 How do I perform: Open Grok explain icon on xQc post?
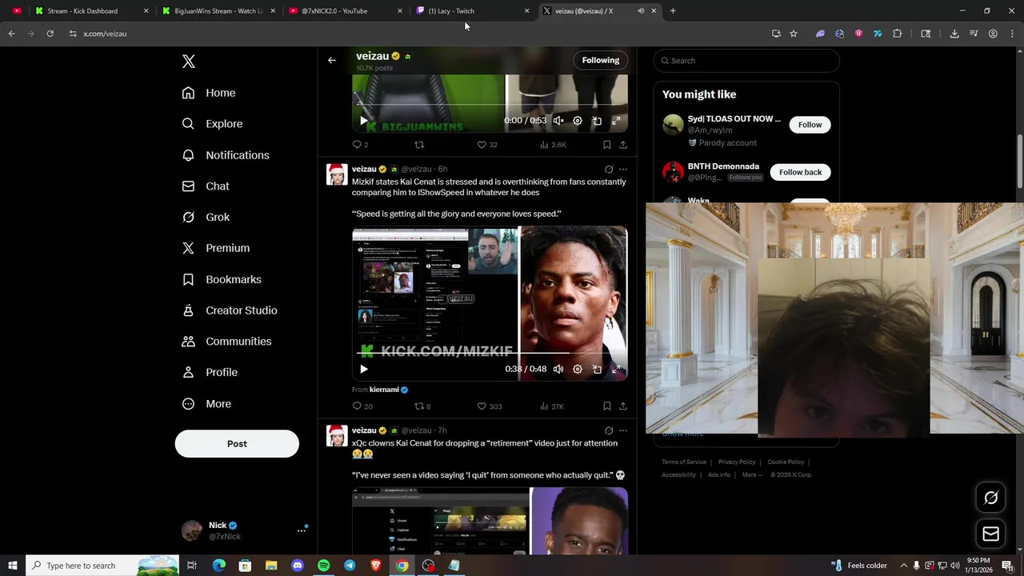(x=609, y=430)
